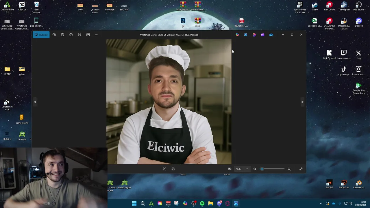This screenshot has height=208, width=370.
Task: Select the Google Play Games Beta icon
Action: (x=359, y=89)
